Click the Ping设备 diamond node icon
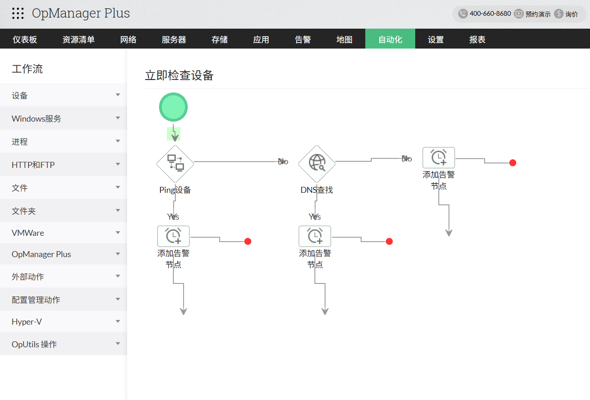This screenshot has height=400, width=590. (175, 163)
